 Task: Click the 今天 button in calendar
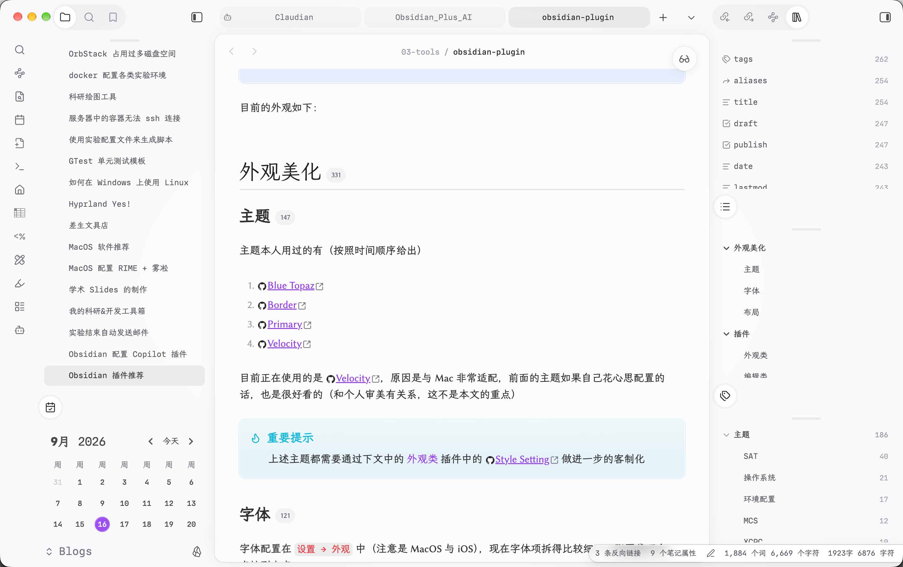tap(171, 441)
